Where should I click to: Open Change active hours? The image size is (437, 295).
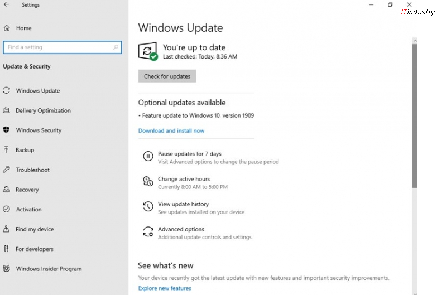184,179
